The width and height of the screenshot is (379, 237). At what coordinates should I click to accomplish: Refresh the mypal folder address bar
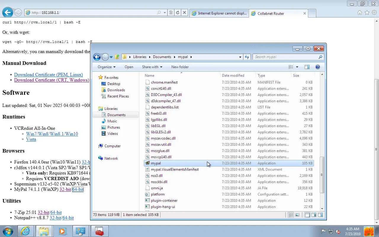(x=247, y=57)
